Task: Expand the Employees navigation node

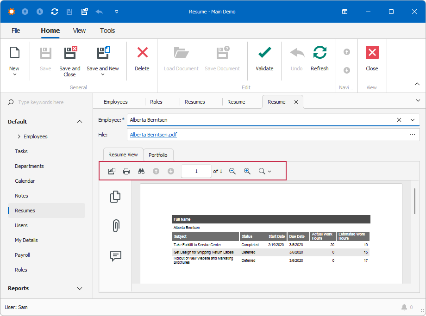Action: coord(19,136)
